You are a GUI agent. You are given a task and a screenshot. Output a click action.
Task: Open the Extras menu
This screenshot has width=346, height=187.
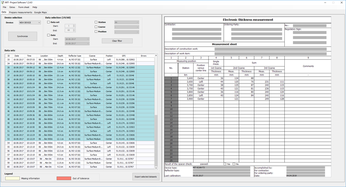pyautogui.click(x=12, y=7)
